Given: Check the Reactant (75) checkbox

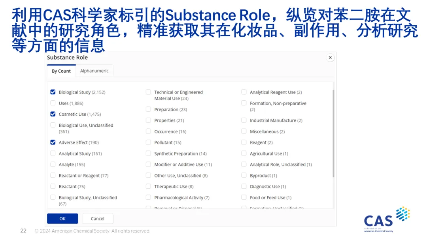Looking at the screenshot, I should (x=53, y=186).
